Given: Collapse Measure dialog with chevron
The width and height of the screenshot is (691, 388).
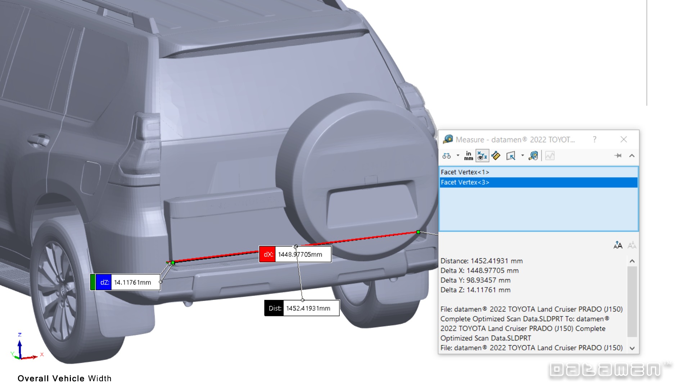Looking at the screenshot, I should (x=632, y=156).
